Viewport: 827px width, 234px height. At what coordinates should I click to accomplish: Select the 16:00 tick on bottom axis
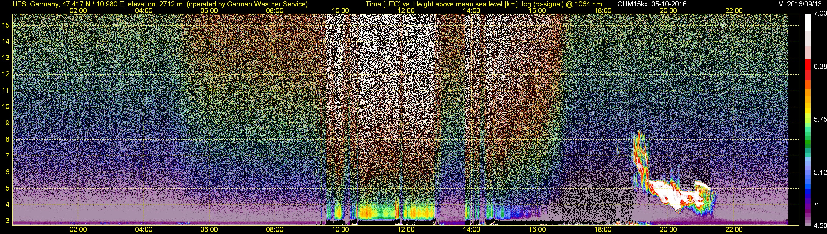[537, 230]
